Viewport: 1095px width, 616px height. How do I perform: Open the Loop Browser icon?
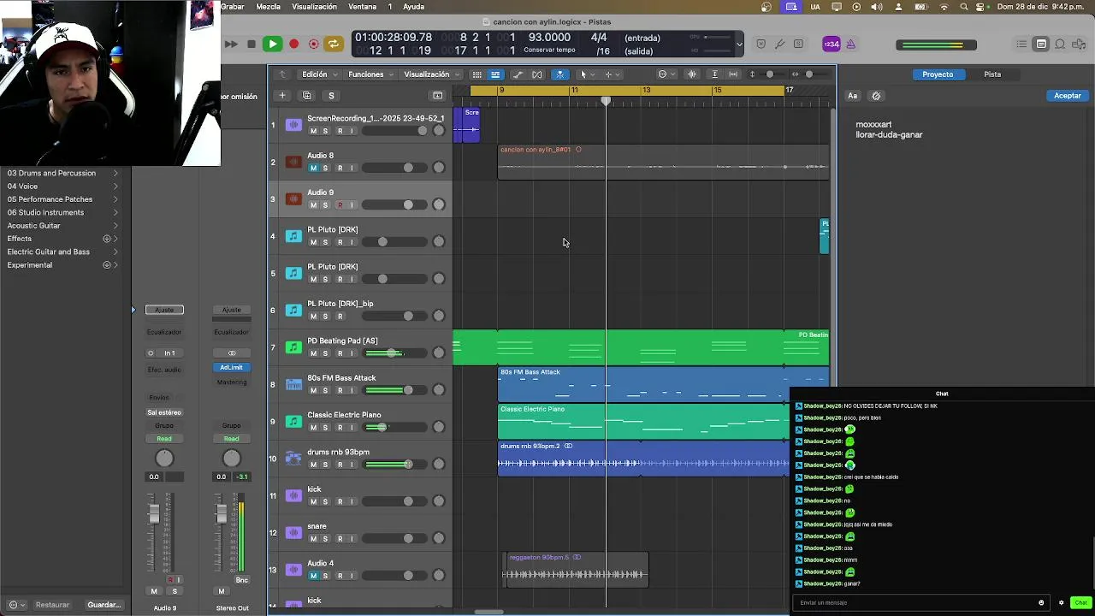point(1060,44)
